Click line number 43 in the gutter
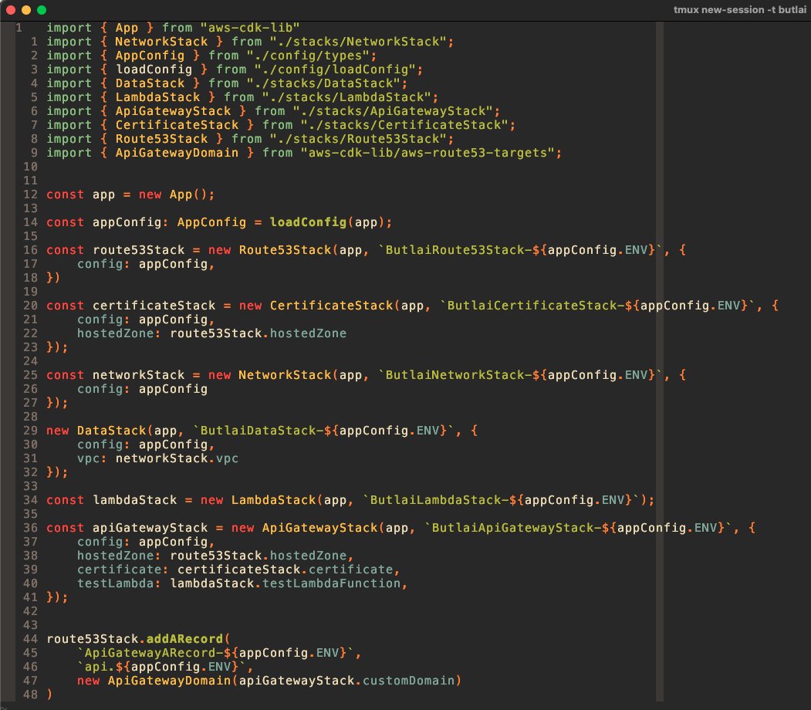 click(x=31, y=625)
